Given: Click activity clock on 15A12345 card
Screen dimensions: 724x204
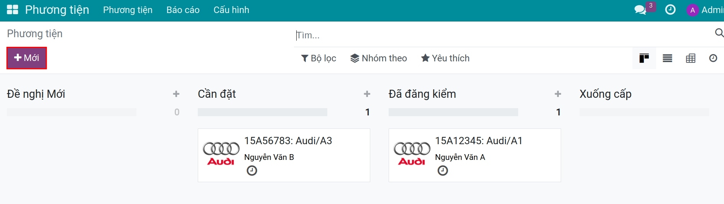Looking at the screenshot, I should click(x=443, y=171).
